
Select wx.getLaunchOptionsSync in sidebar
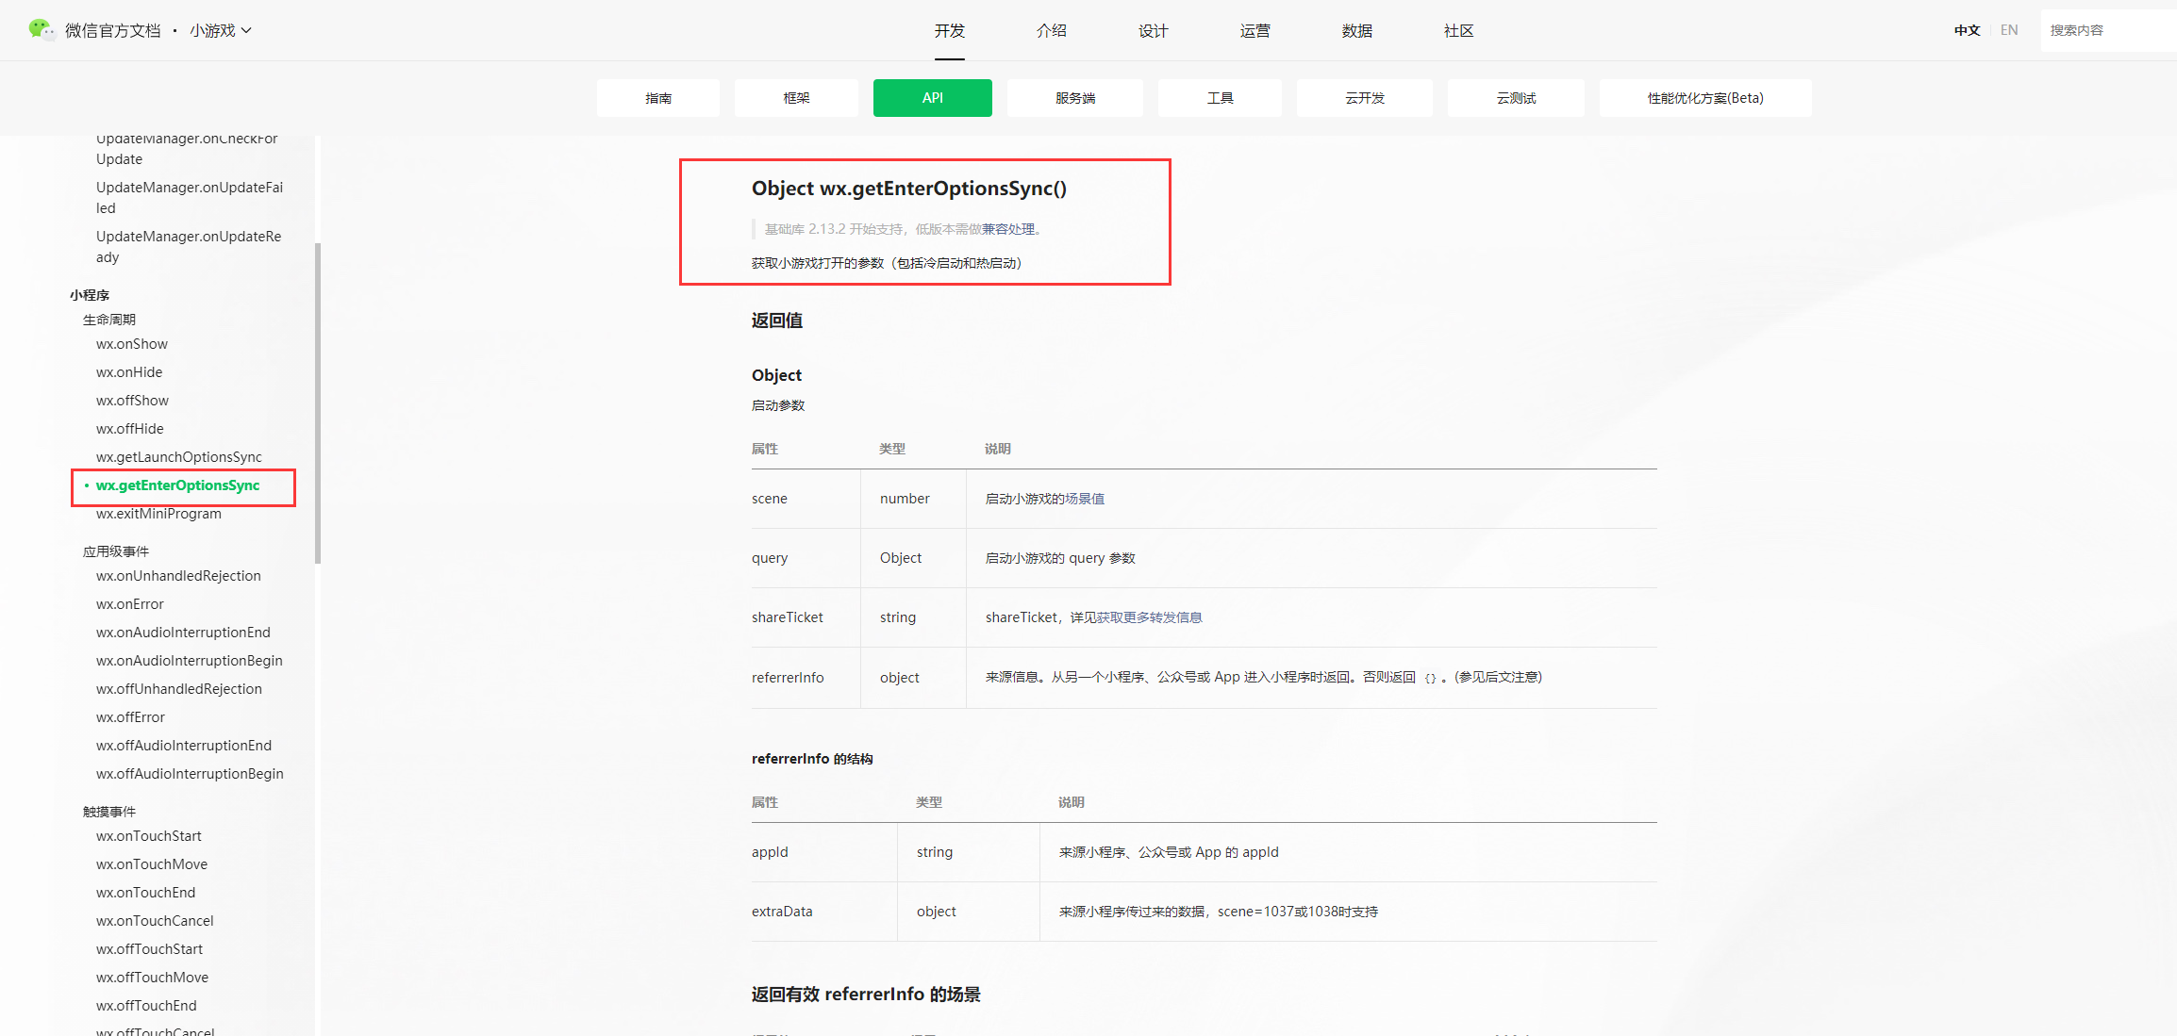pyautogui.click(x=178, y=457)
